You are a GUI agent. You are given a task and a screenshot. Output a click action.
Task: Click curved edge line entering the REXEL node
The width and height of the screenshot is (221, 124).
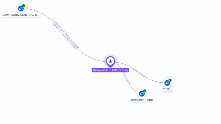pos(155,81)
